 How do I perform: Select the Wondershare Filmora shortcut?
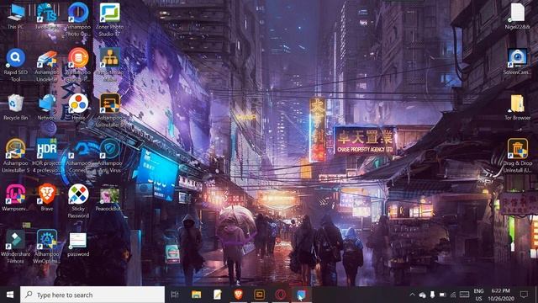tap(15, 247)
